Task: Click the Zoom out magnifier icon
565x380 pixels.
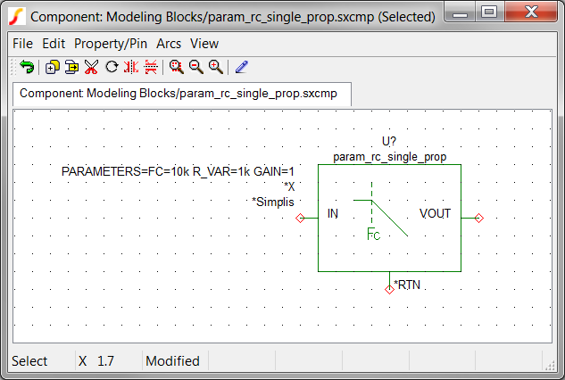Action: click(195, 67)
